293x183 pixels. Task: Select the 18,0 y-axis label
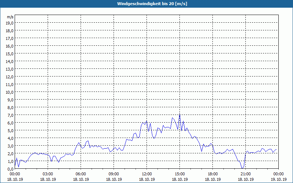click(10, 31)
